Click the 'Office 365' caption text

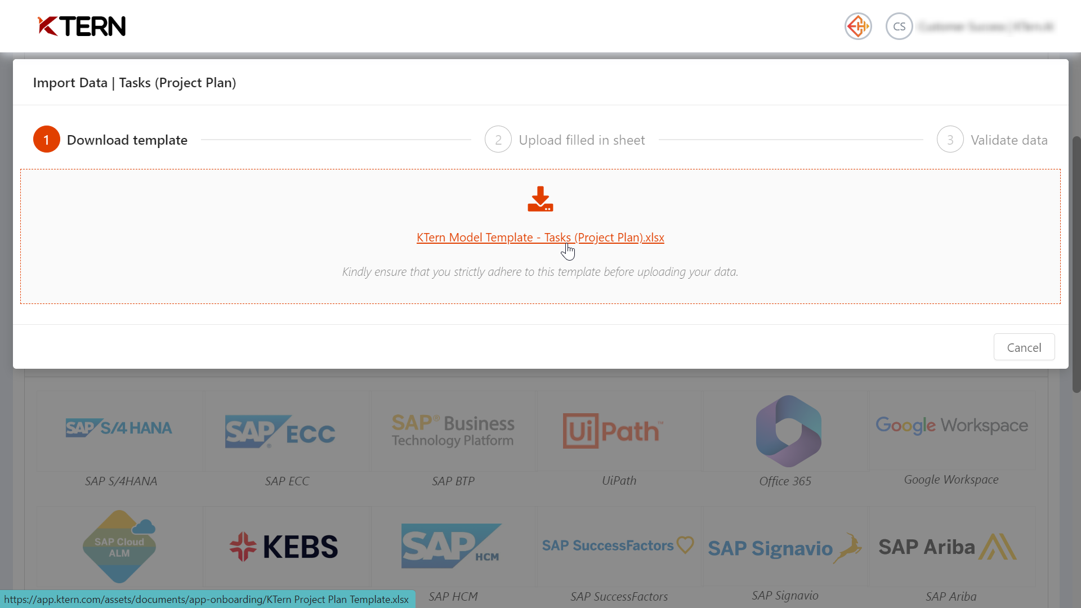pyautogui.click(x=785, y=481)
